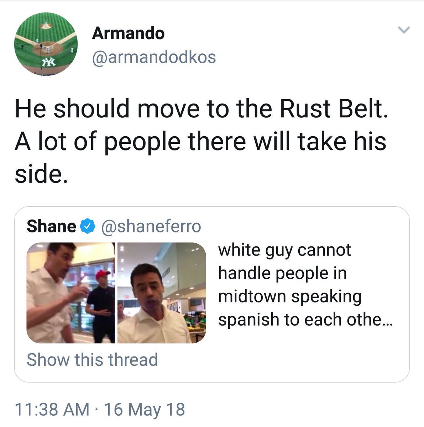
Task: Click Show this thread
Action: coord(92,359)
